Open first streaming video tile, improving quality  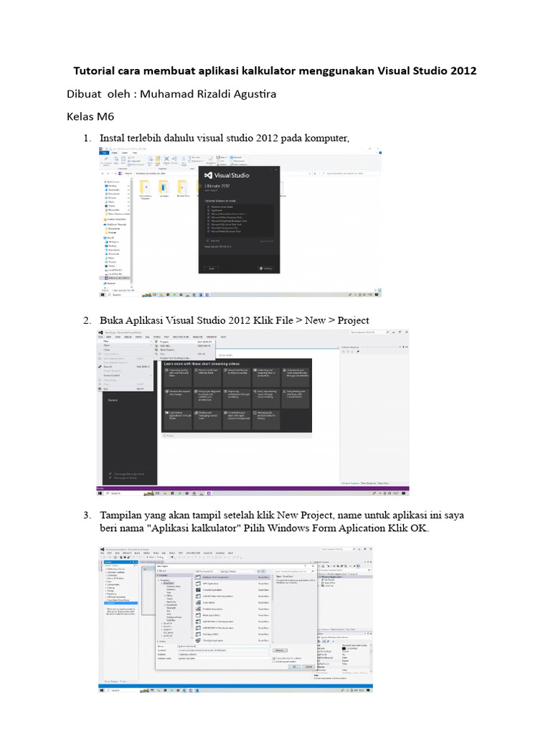[178, 378]
